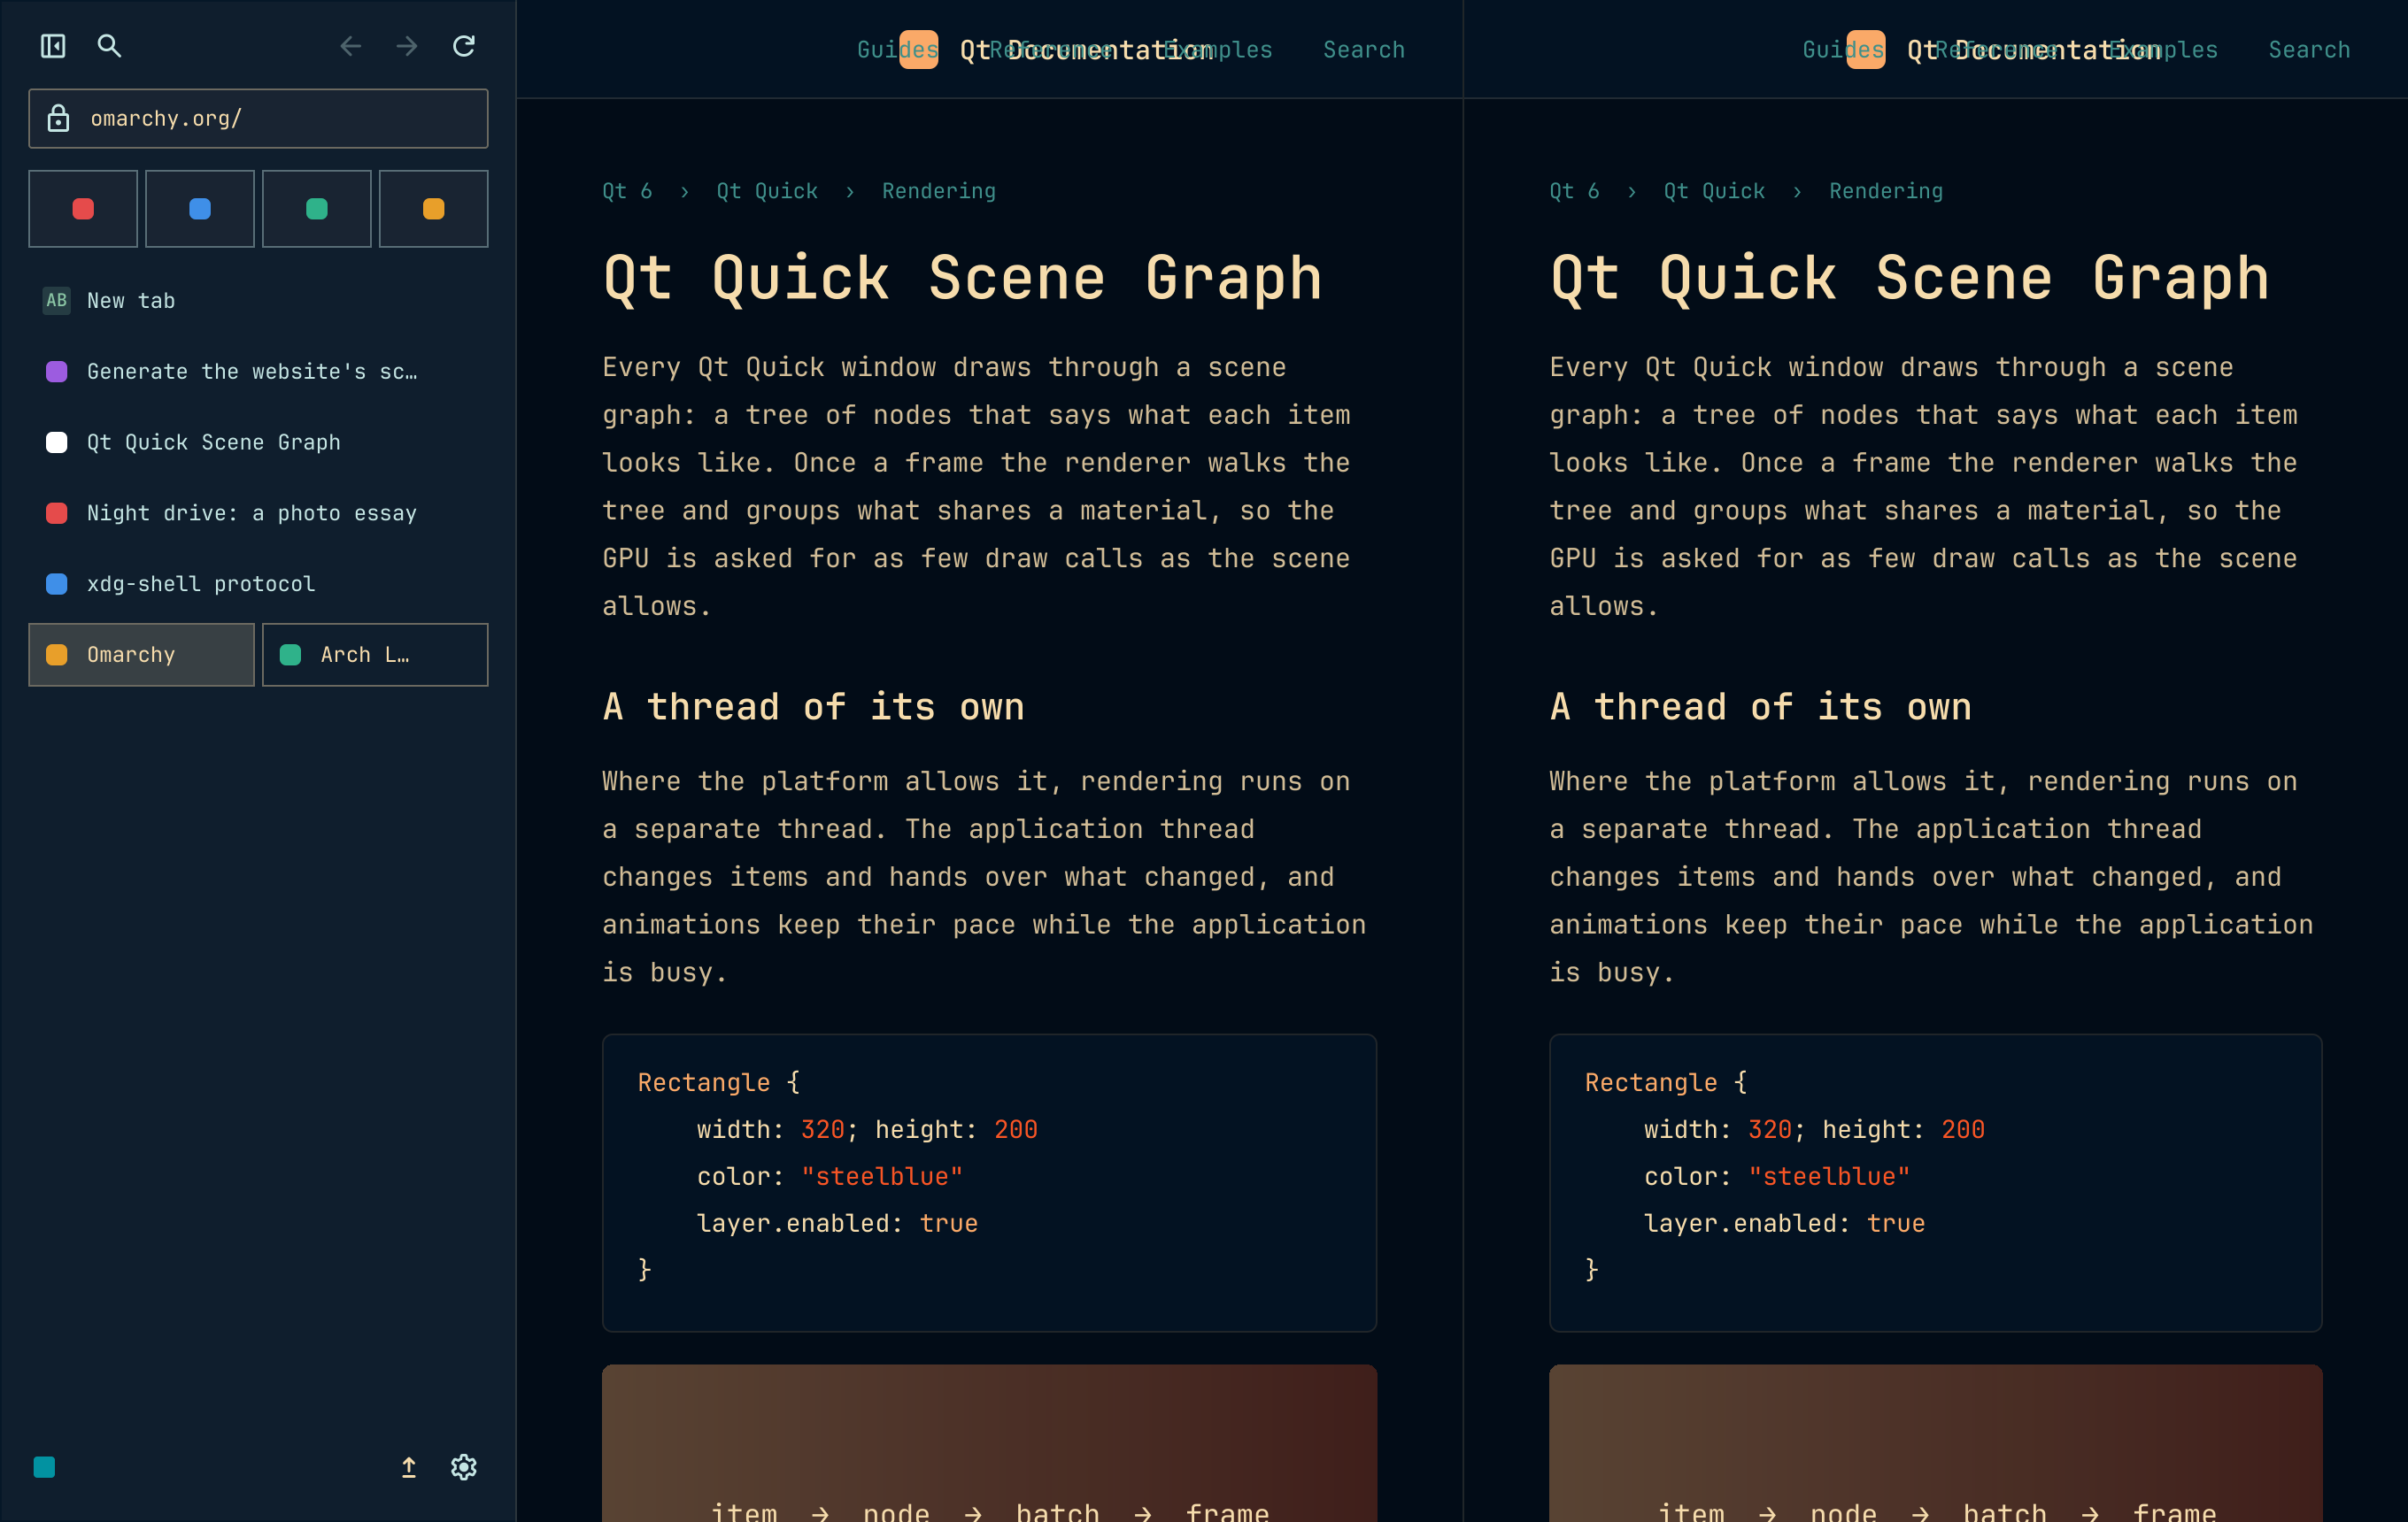2408x1522 pixels.
Task: Click the item→node→batch→frame diagram in the right pane
Action: [x=1935, y=1444]
